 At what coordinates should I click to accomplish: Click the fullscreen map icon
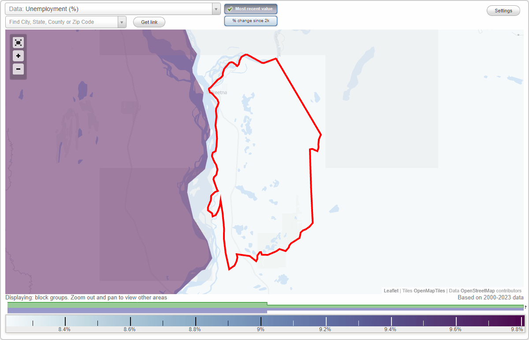tap(18, 42)
